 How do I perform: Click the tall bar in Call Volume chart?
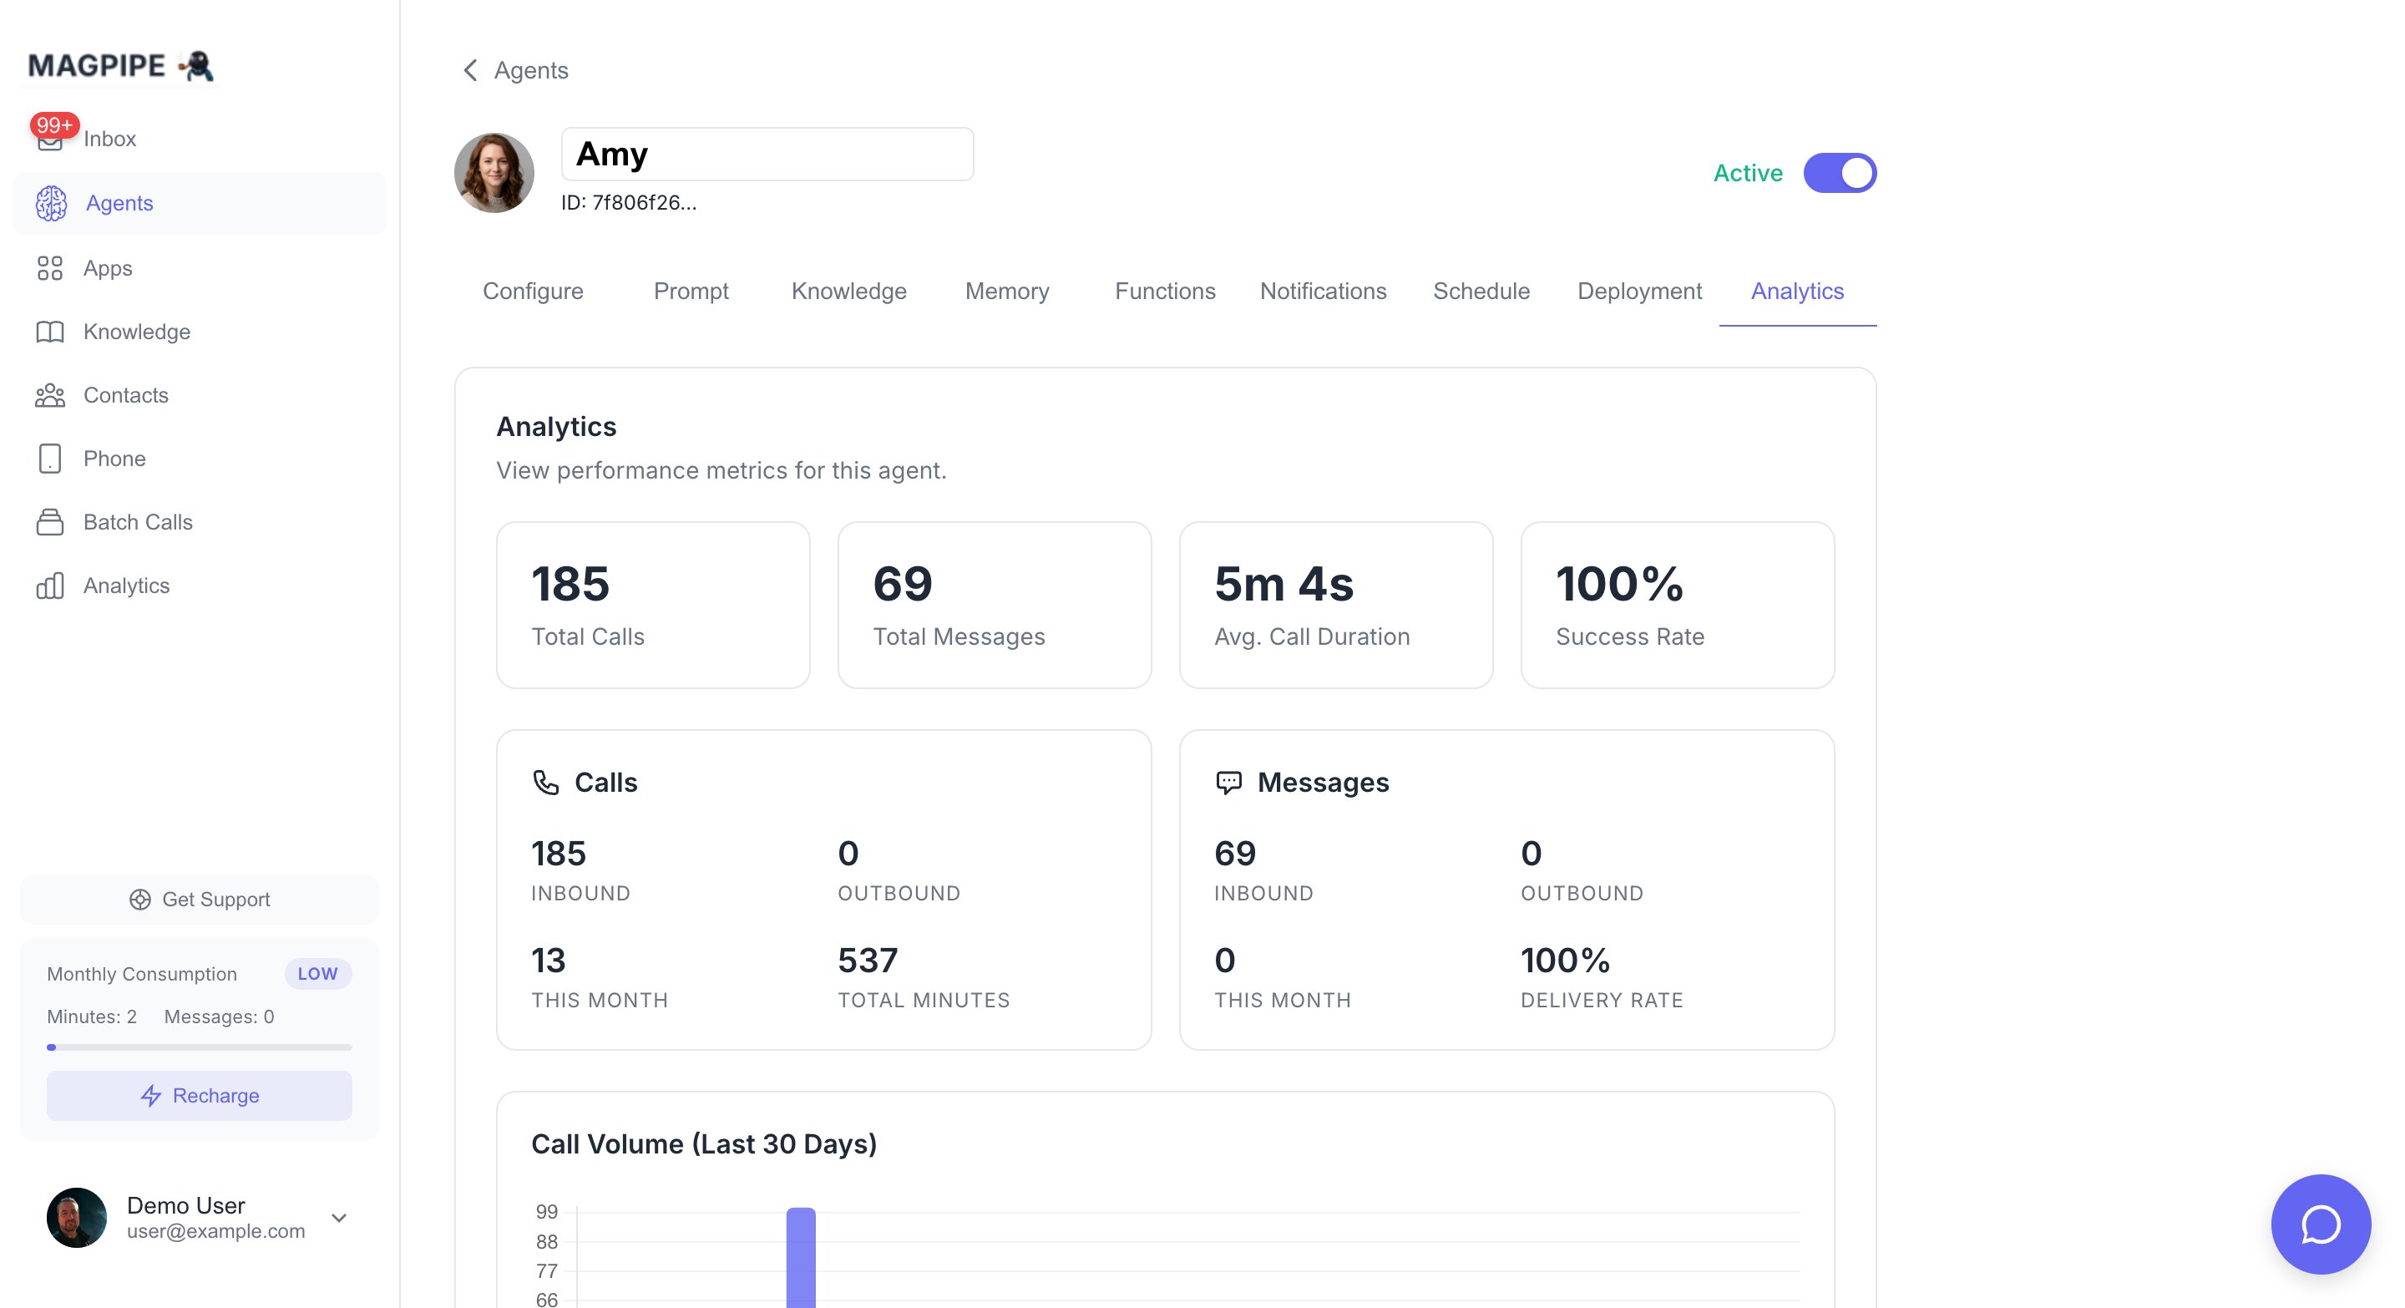[x=801, y=1258]
